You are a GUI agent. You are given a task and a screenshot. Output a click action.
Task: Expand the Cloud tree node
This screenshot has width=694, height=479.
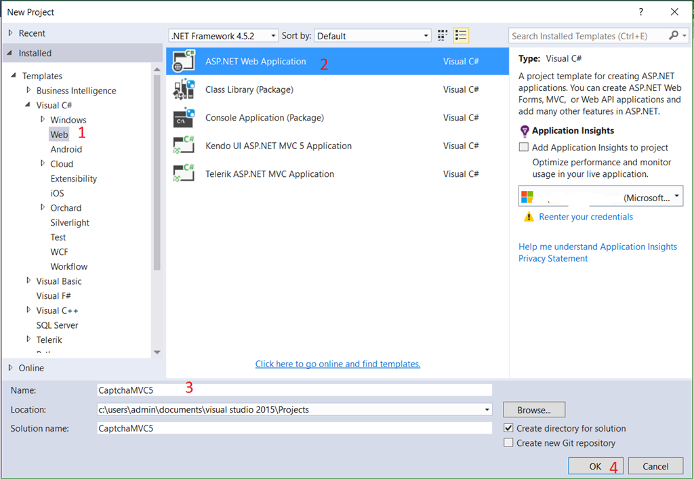coord(43,163)
